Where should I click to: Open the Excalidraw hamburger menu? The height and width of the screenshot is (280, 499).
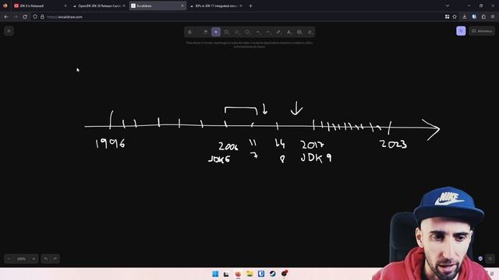[9, 31]
